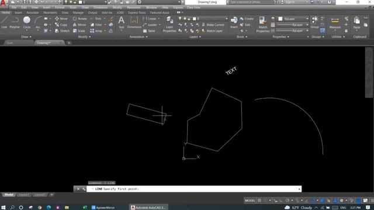The image size is (374, 210).
Task: Select the Text annotation tool
Action: pyautogui.click(x=121, y=23)
